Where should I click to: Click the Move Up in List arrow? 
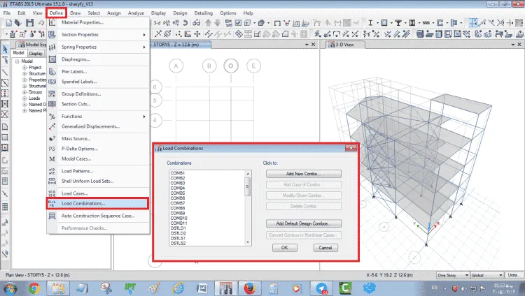pyautogui.click(x=209, y=23)
